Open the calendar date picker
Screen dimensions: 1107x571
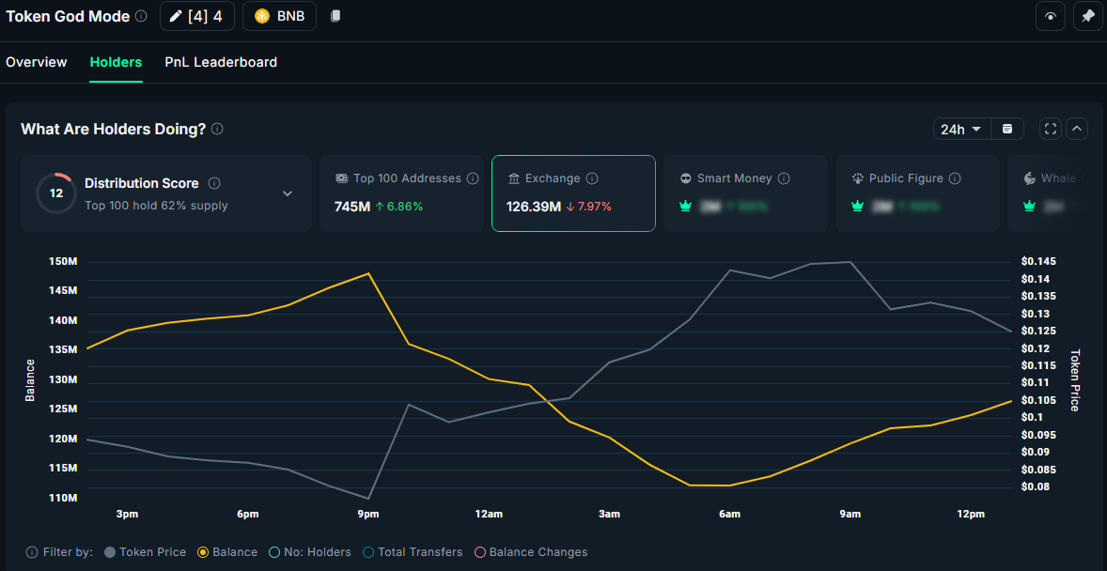point(1006,129)
